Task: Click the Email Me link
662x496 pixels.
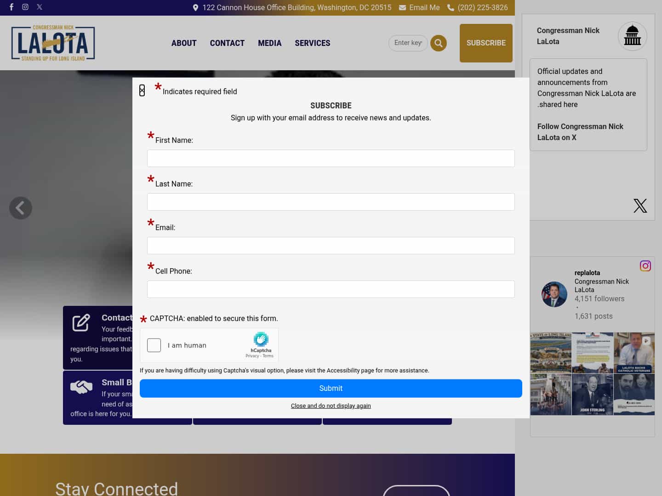Action: 419,7
